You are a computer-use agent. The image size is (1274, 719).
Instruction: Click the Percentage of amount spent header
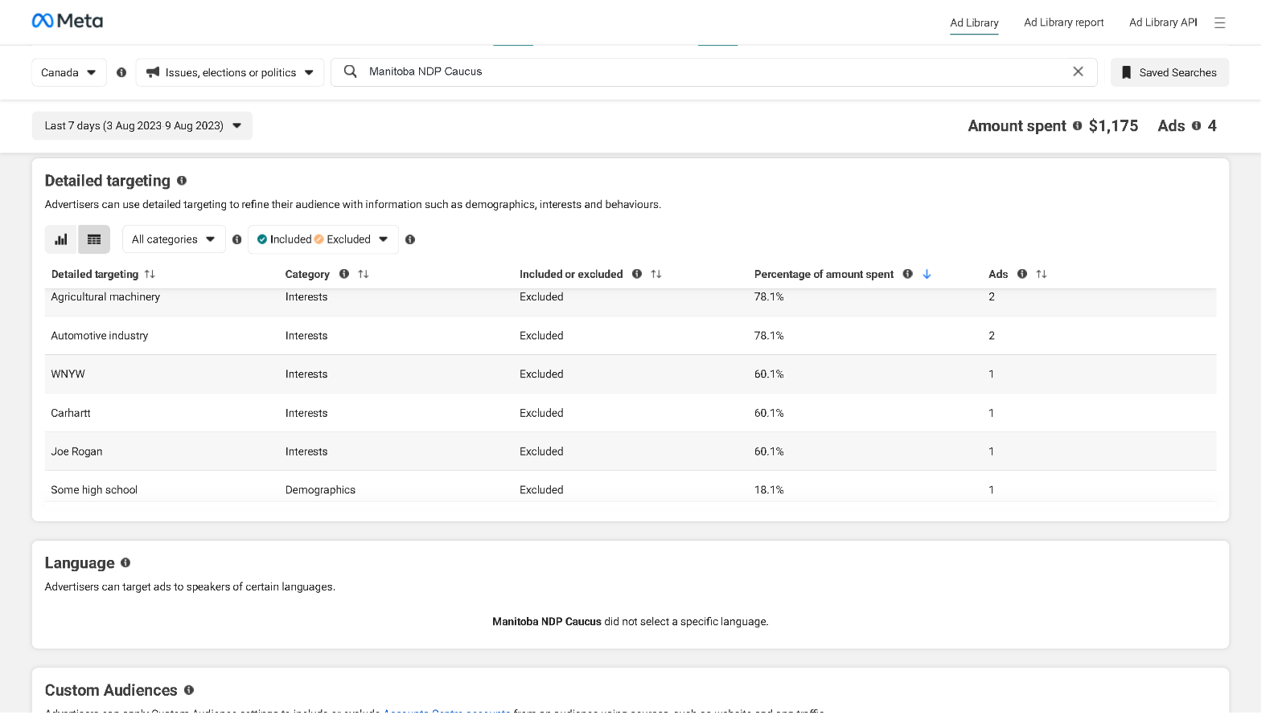click(824, 274)
